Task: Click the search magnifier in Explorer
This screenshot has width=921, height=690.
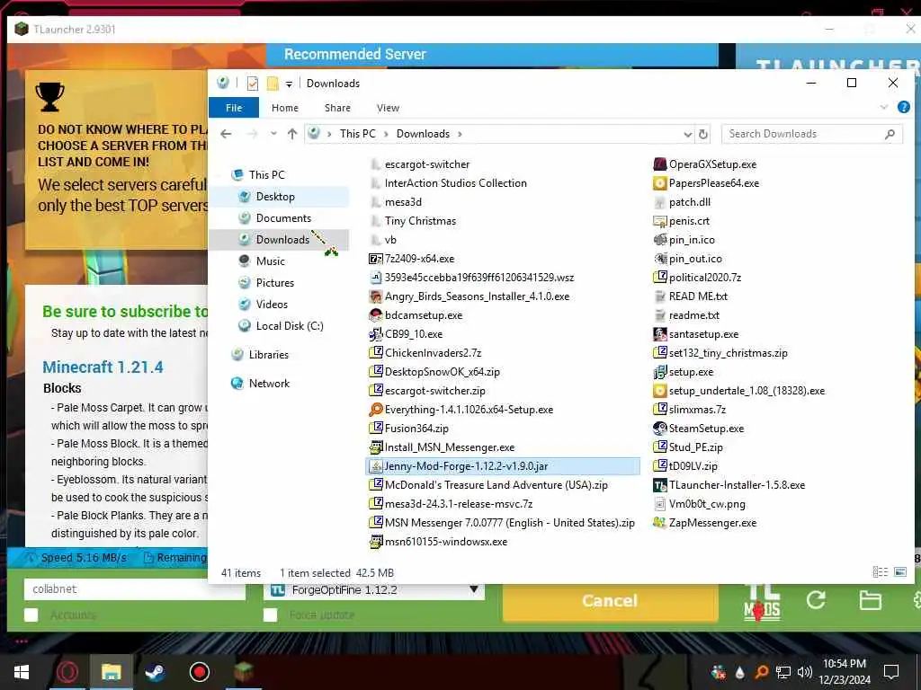Action: click(890, 134)
